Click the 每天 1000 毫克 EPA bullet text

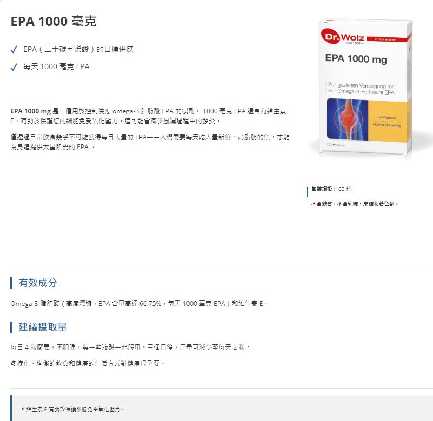56,67
